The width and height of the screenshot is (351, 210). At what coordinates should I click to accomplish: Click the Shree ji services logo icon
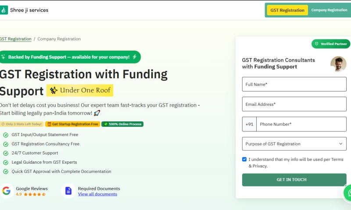click(4, 10)
